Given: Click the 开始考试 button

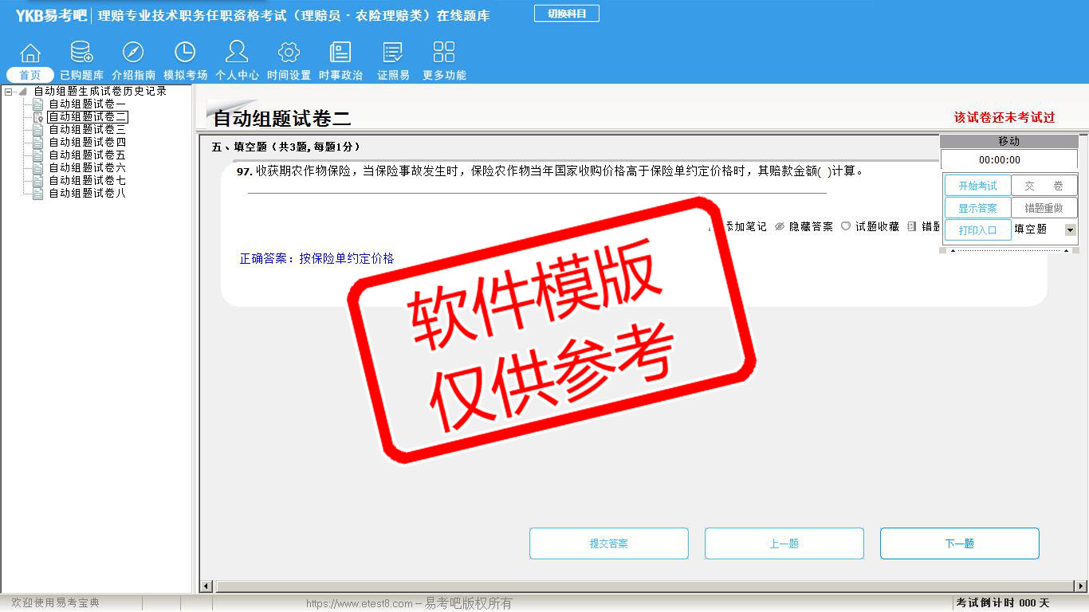Looking at the screenshot, I should 977,186.
